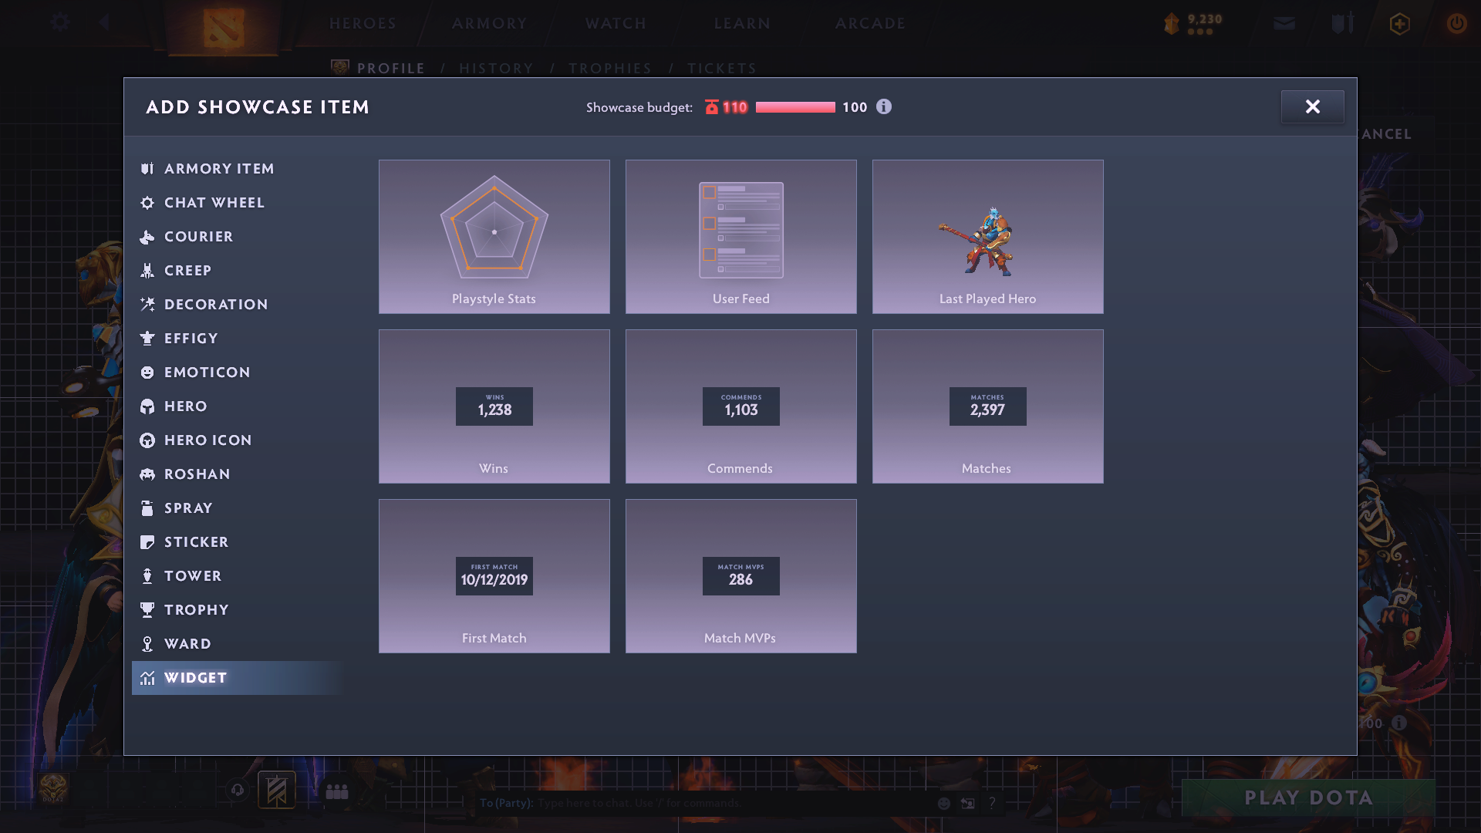This screenshot has width=1481, height=833.
Task: Select the Spray category icon
Action: (x=149, y=508)
